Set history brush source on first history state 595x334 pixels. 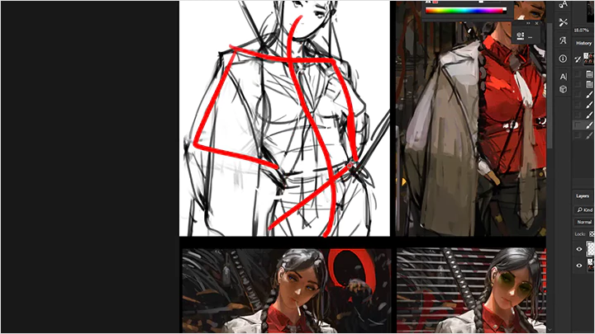click(x=578, y=74)
